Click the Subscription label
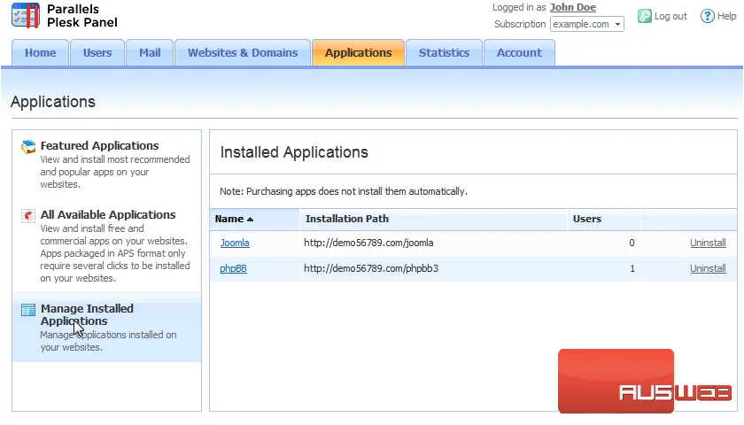Viewport: 744px width, 425px height. click(520, 24)
